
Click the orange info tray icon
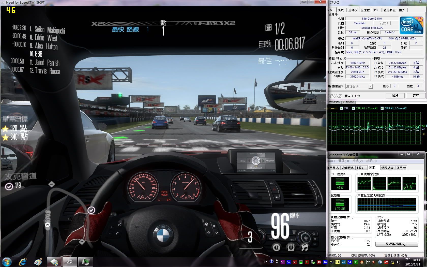[x=362, y=262]
